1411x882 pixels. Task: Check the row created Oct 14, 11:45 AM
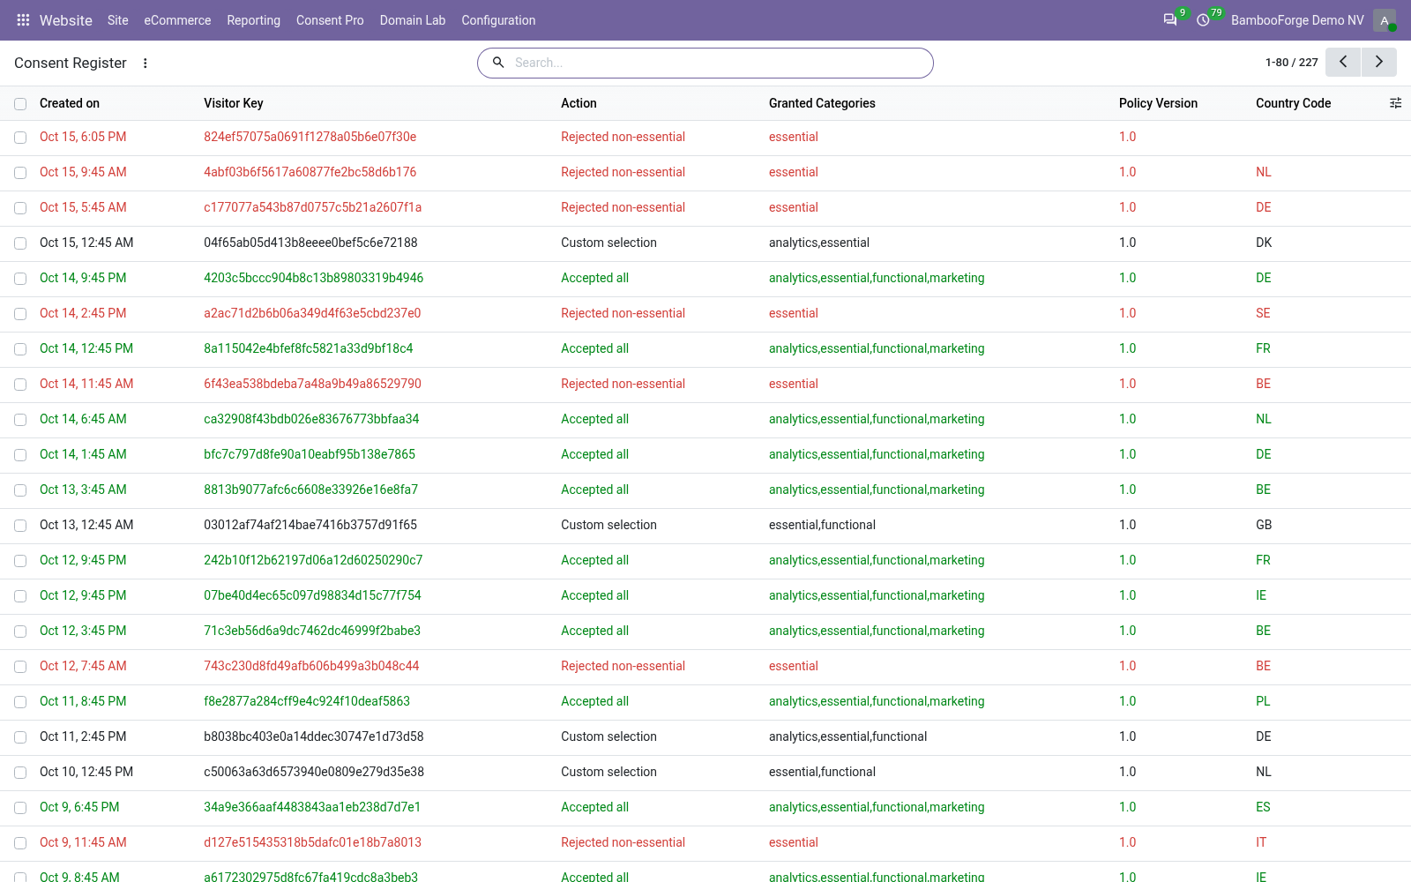[x=20, y=385]
